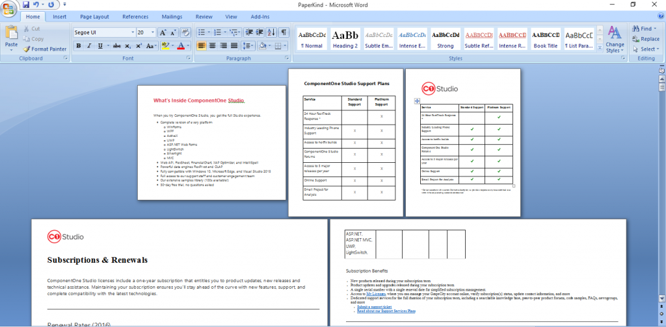Click the Cut button
Image resolution: width=666 pixels, height=327 pixels.
[32, 29]
